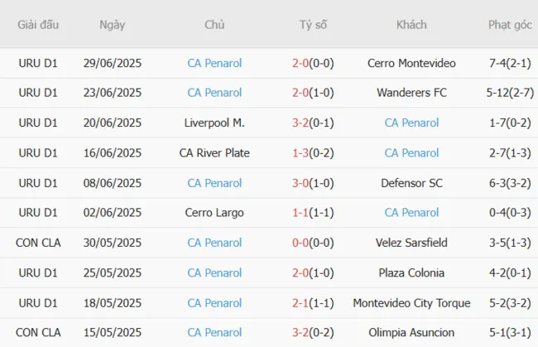Open the 1-3(0-2) match score
538x347 pixels.
tap(313, 152)
